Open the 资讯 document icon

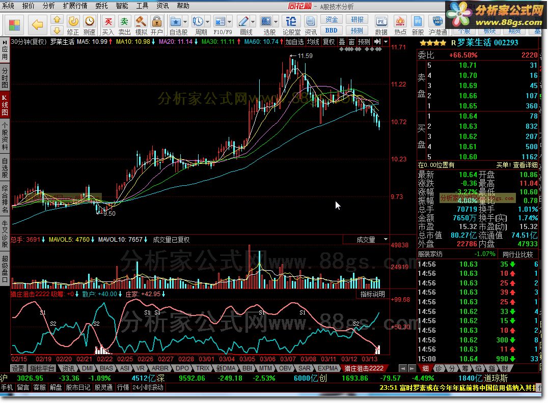click(310, 22)
